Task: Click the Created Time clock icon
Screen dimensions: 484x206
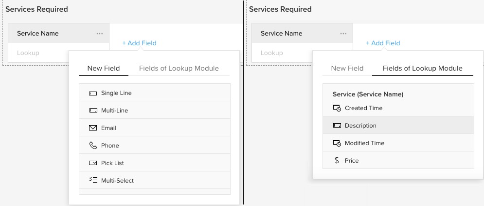Action: (337, 108)
